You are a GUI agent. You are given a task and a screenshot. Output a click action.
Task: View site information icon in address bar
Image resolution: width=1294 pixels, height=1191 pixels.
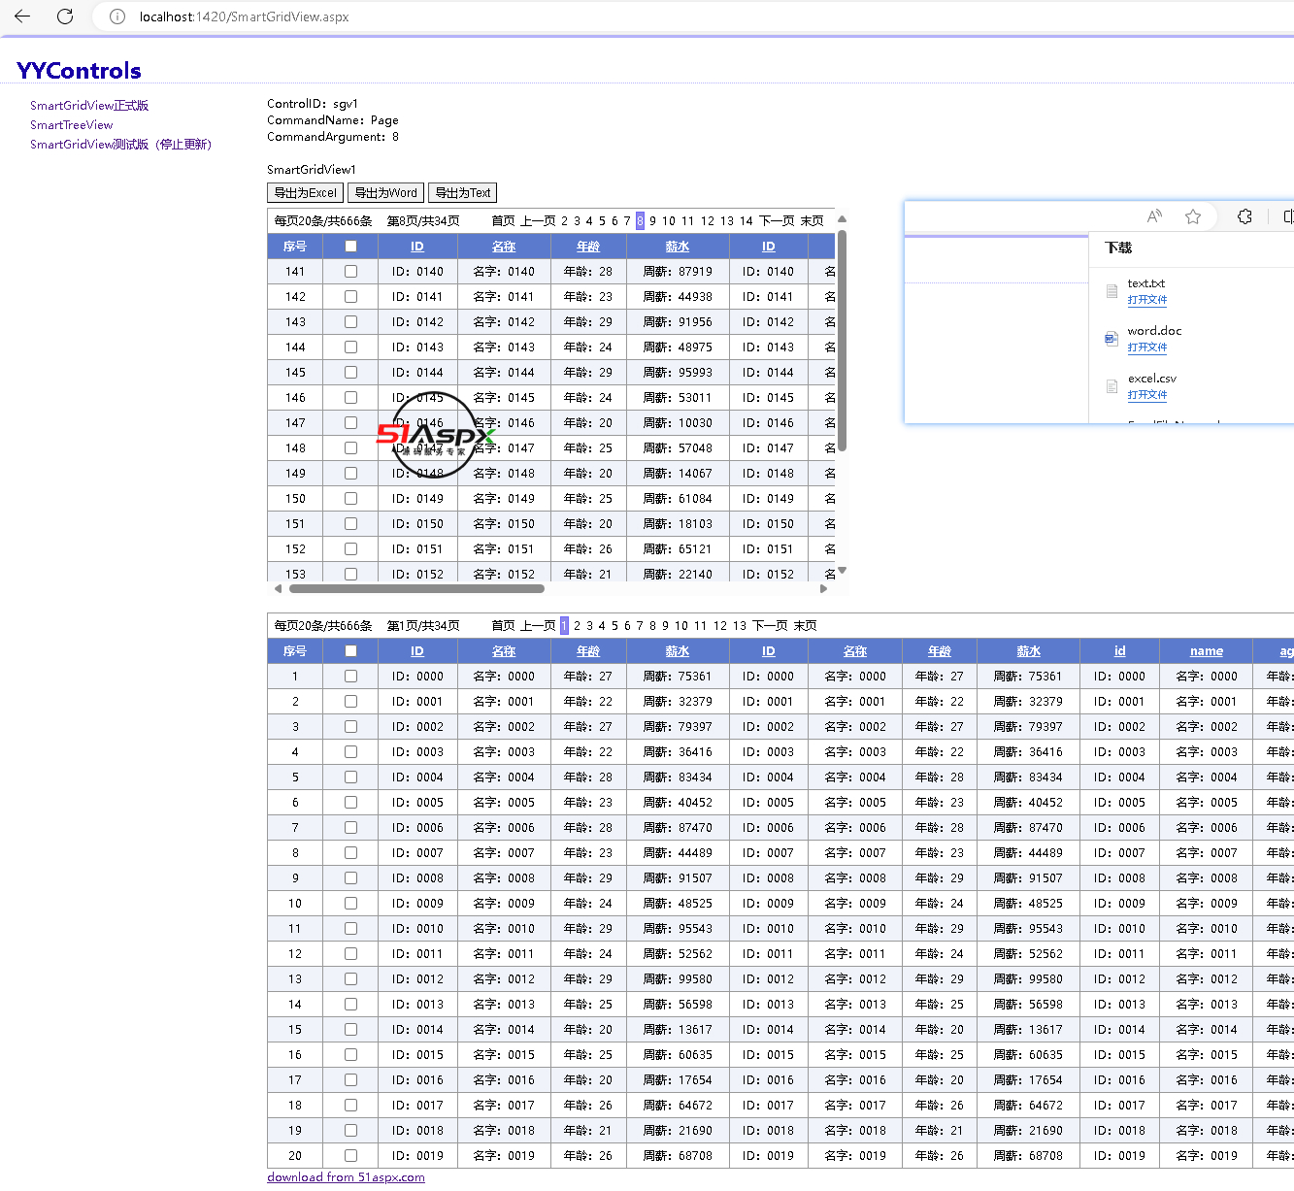click(x=117, y=17)
